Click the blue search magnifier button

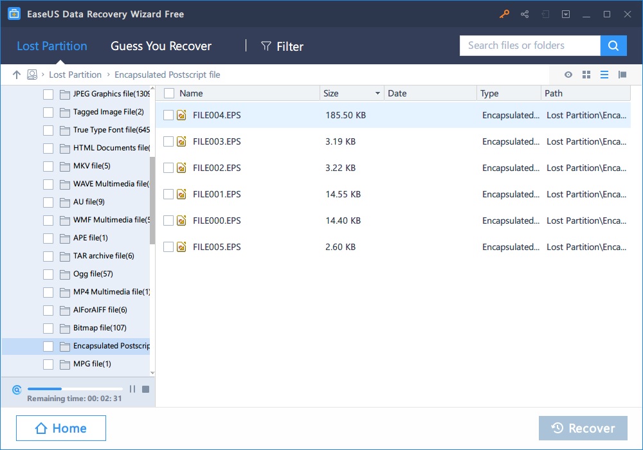tap(613, 46)
